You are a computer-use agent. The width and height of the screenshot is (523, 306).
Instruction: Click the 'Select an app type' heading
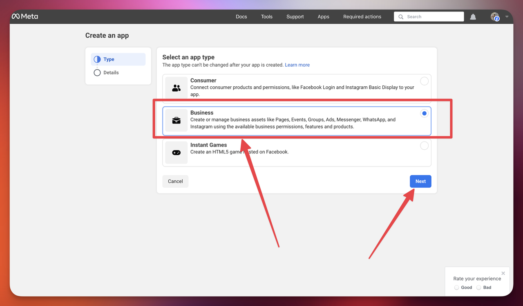(188, 57)
